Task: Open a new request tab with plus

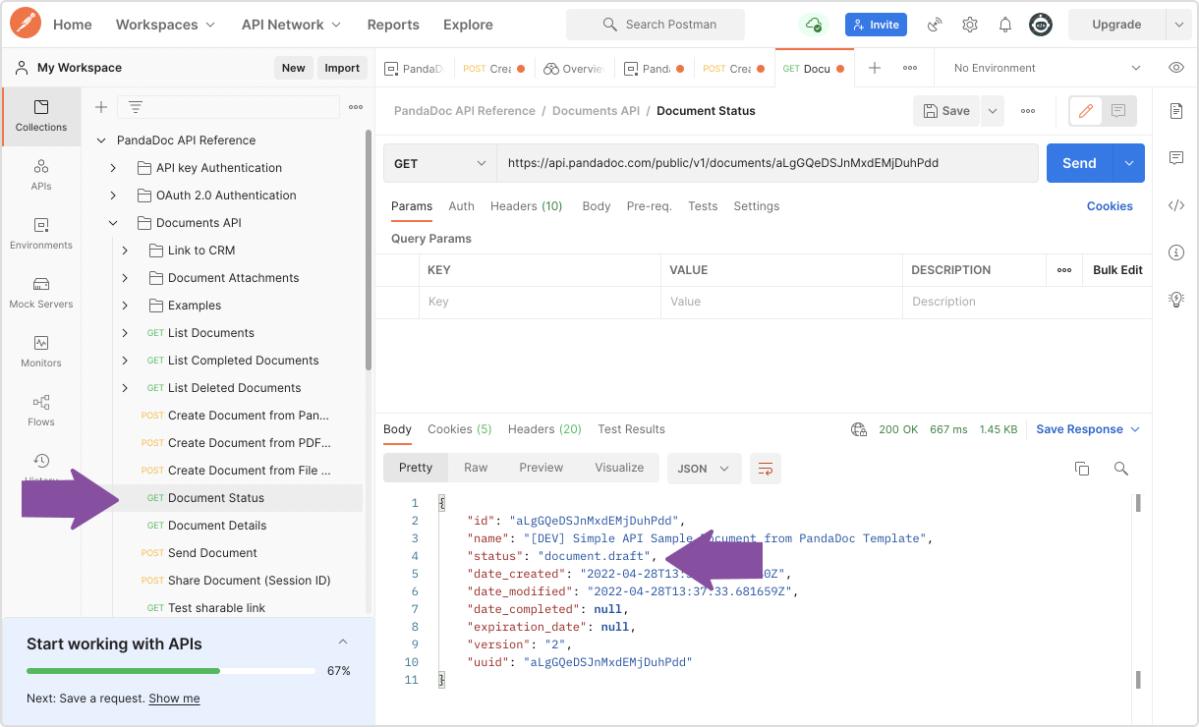Action: 874,68
